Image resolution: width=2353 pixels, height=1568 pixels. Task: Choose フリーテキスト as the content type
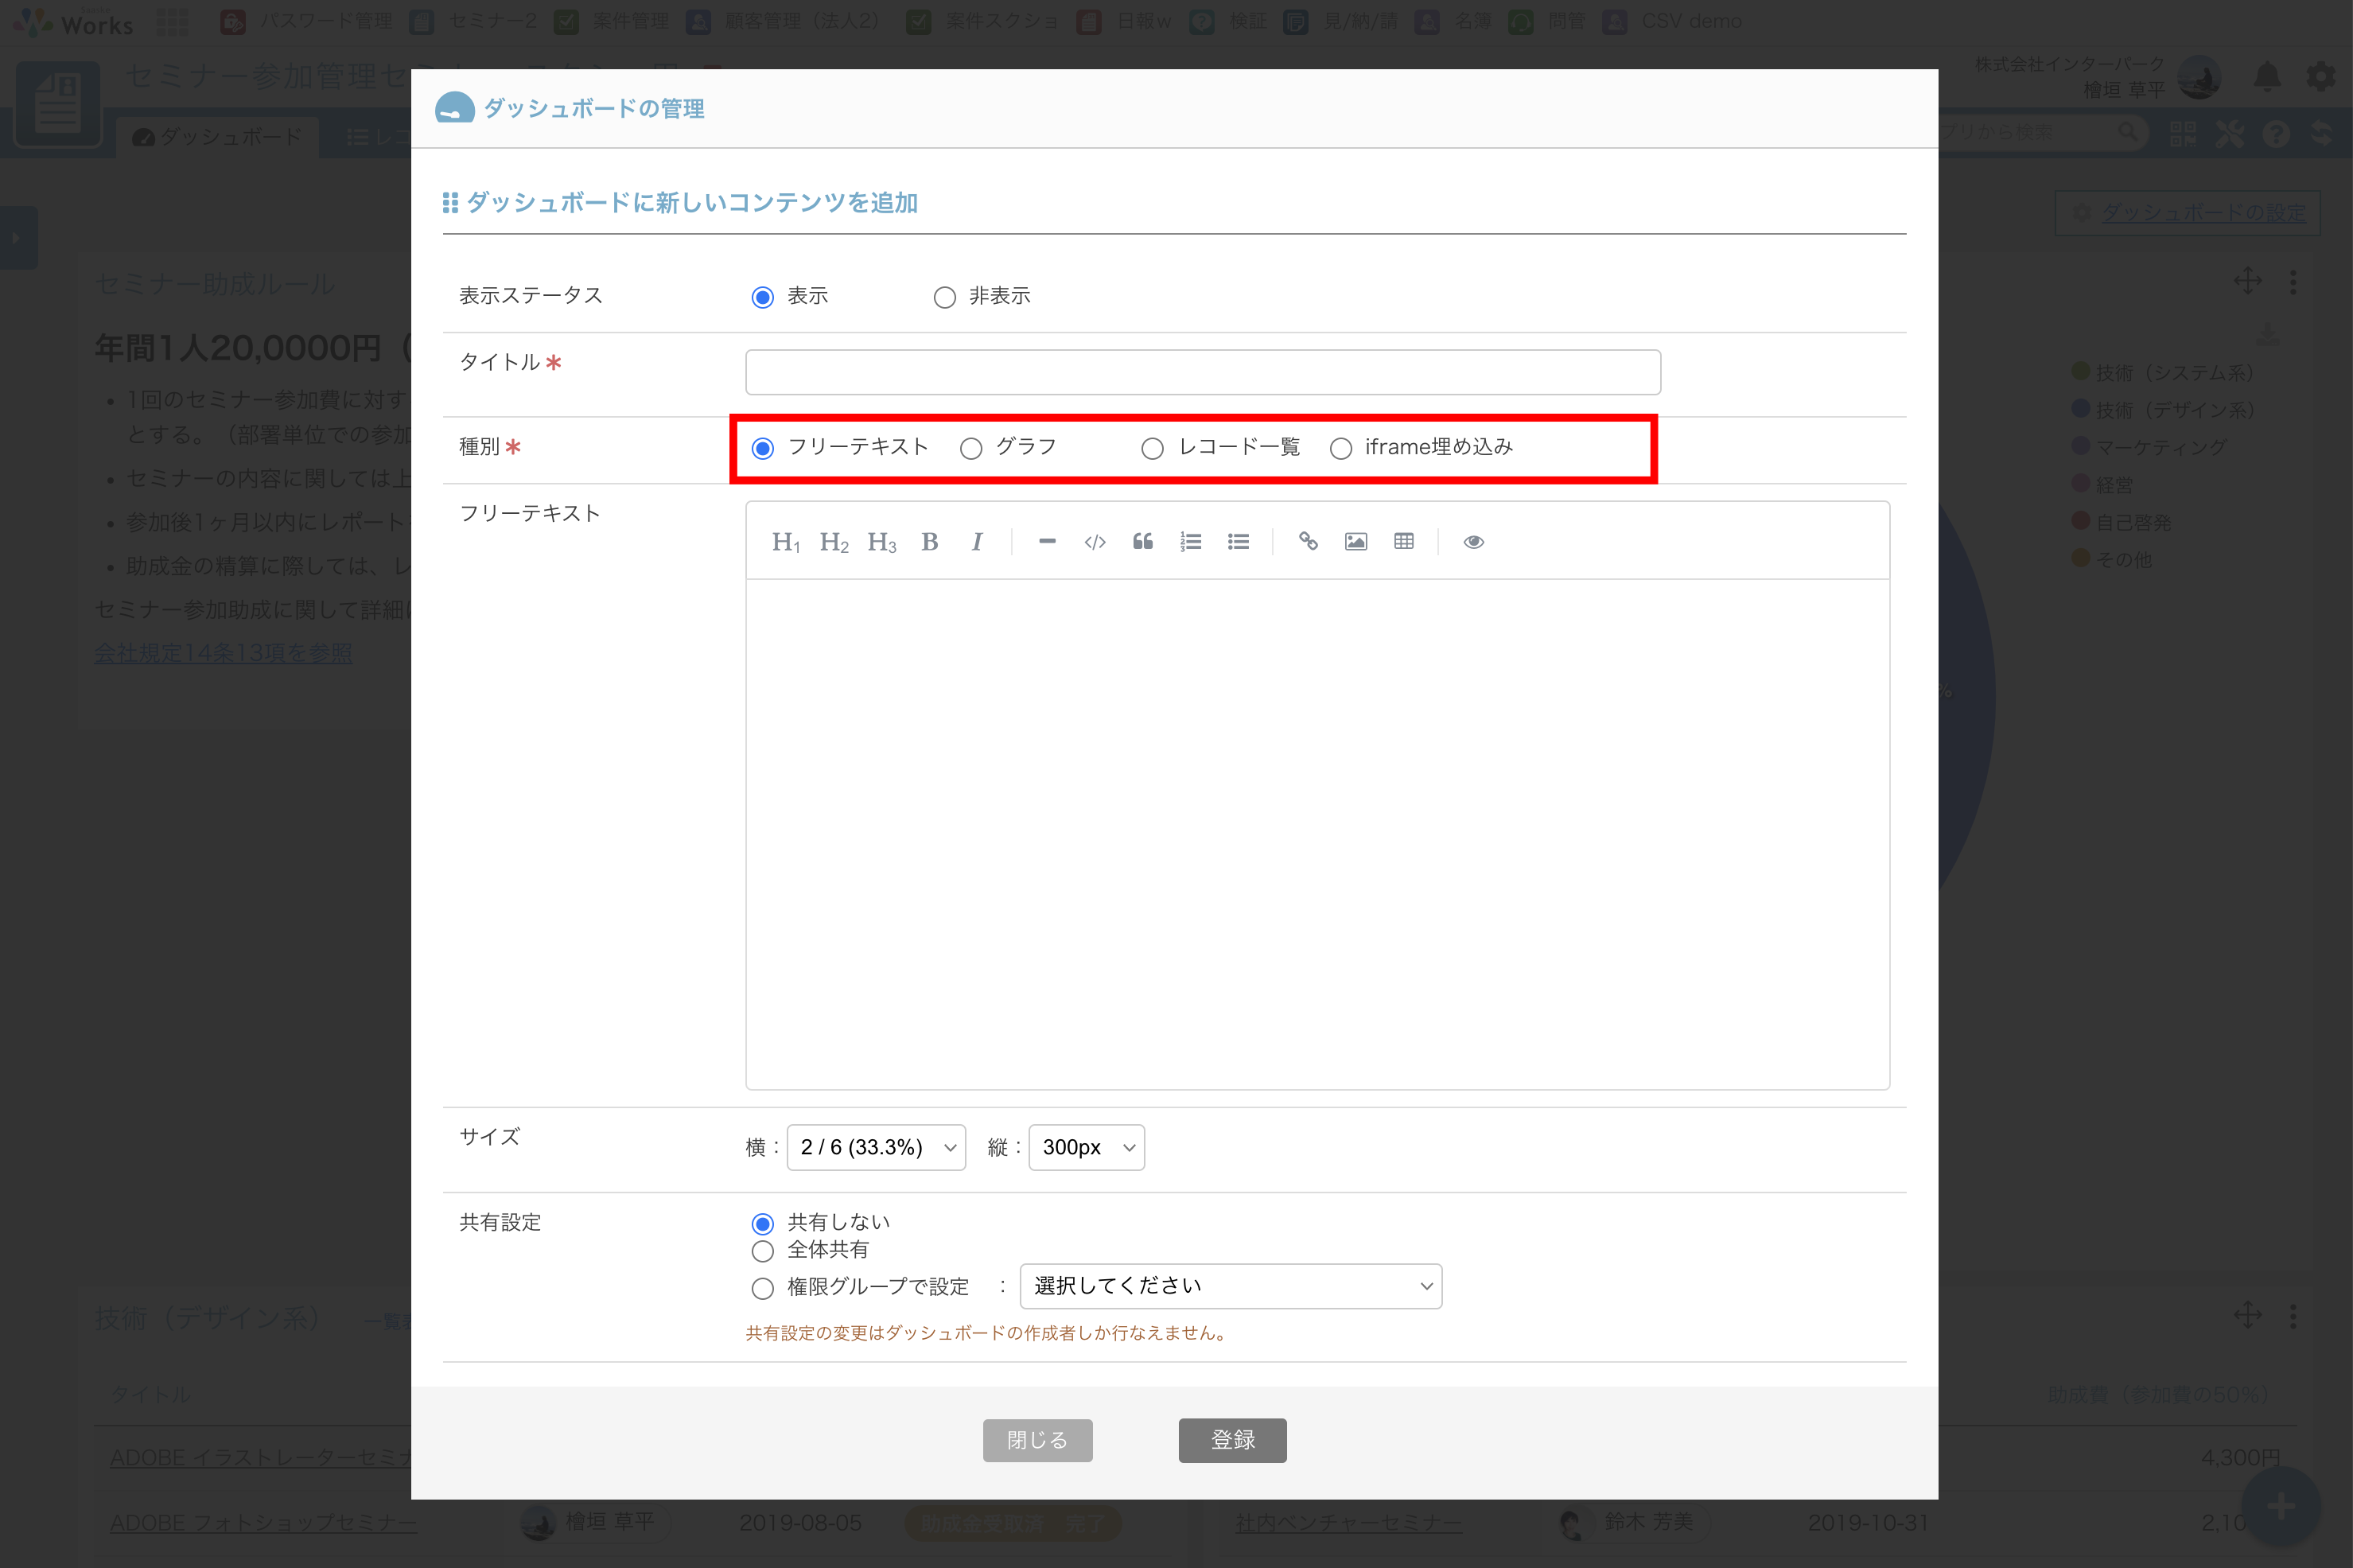(763, 449)
